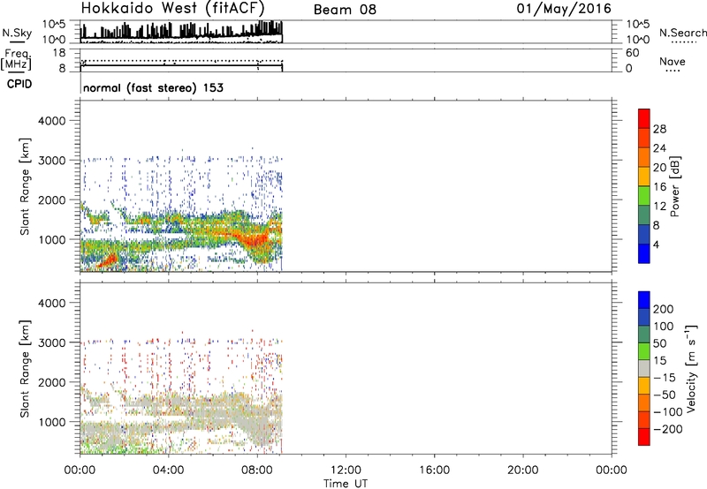Select the red Velocity segment below -200
Image resolution: width=707 pixels, height=489 pixels.
tap(644, 437)
